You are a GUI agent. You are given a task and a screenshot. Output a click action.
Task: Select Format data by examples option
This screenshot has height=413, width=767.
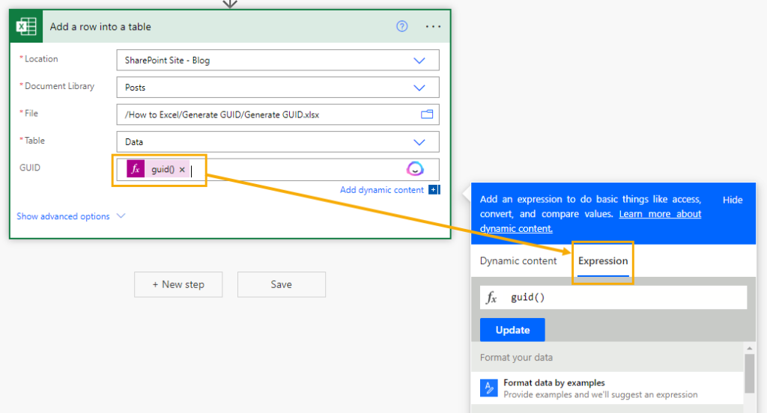(x=607, y=388)
